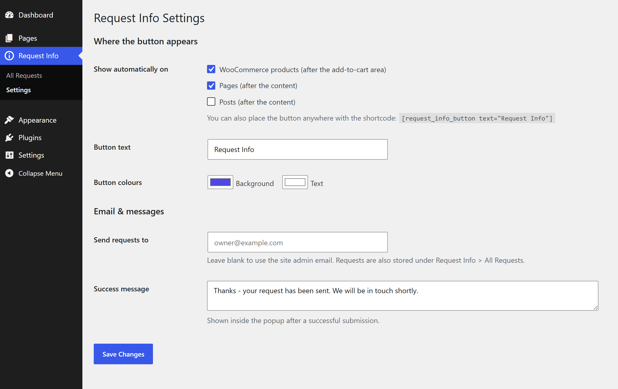Uncheck WooCommerce products checkbox
Image resolution: width=618 pixels, height=389 pixels.
(211, 69)
